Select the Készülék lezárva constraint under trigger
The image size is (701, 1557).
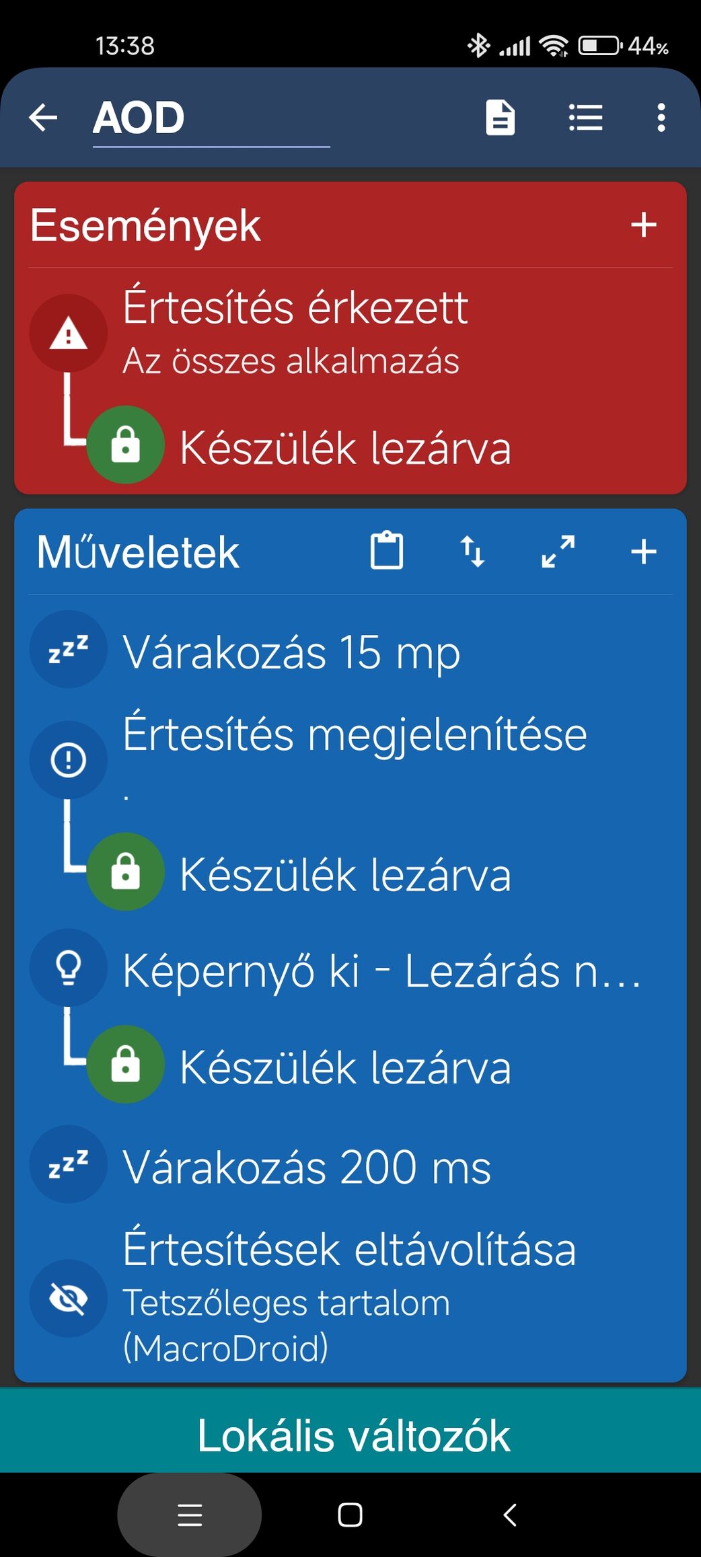[345, 446]
